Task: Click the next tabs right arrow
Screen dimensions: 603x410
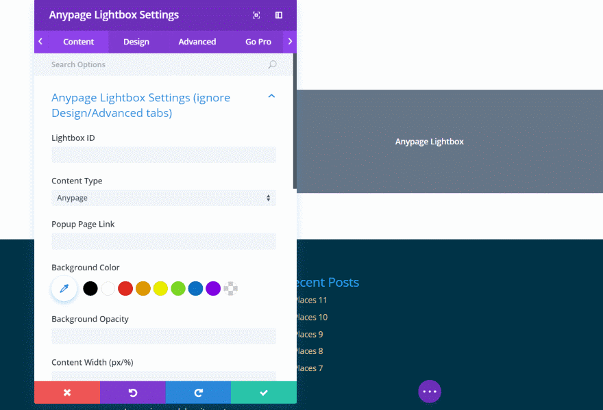Action: (290, 42)
